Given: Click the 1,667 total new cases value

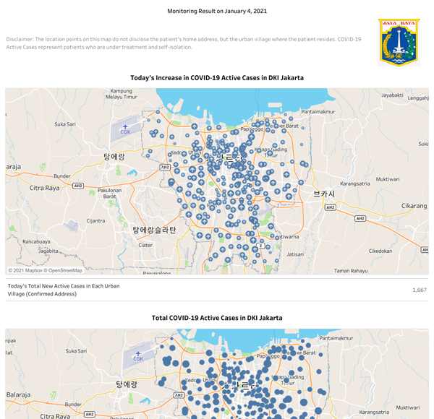Looking at the screenshot, I should (x=420, y=290).
